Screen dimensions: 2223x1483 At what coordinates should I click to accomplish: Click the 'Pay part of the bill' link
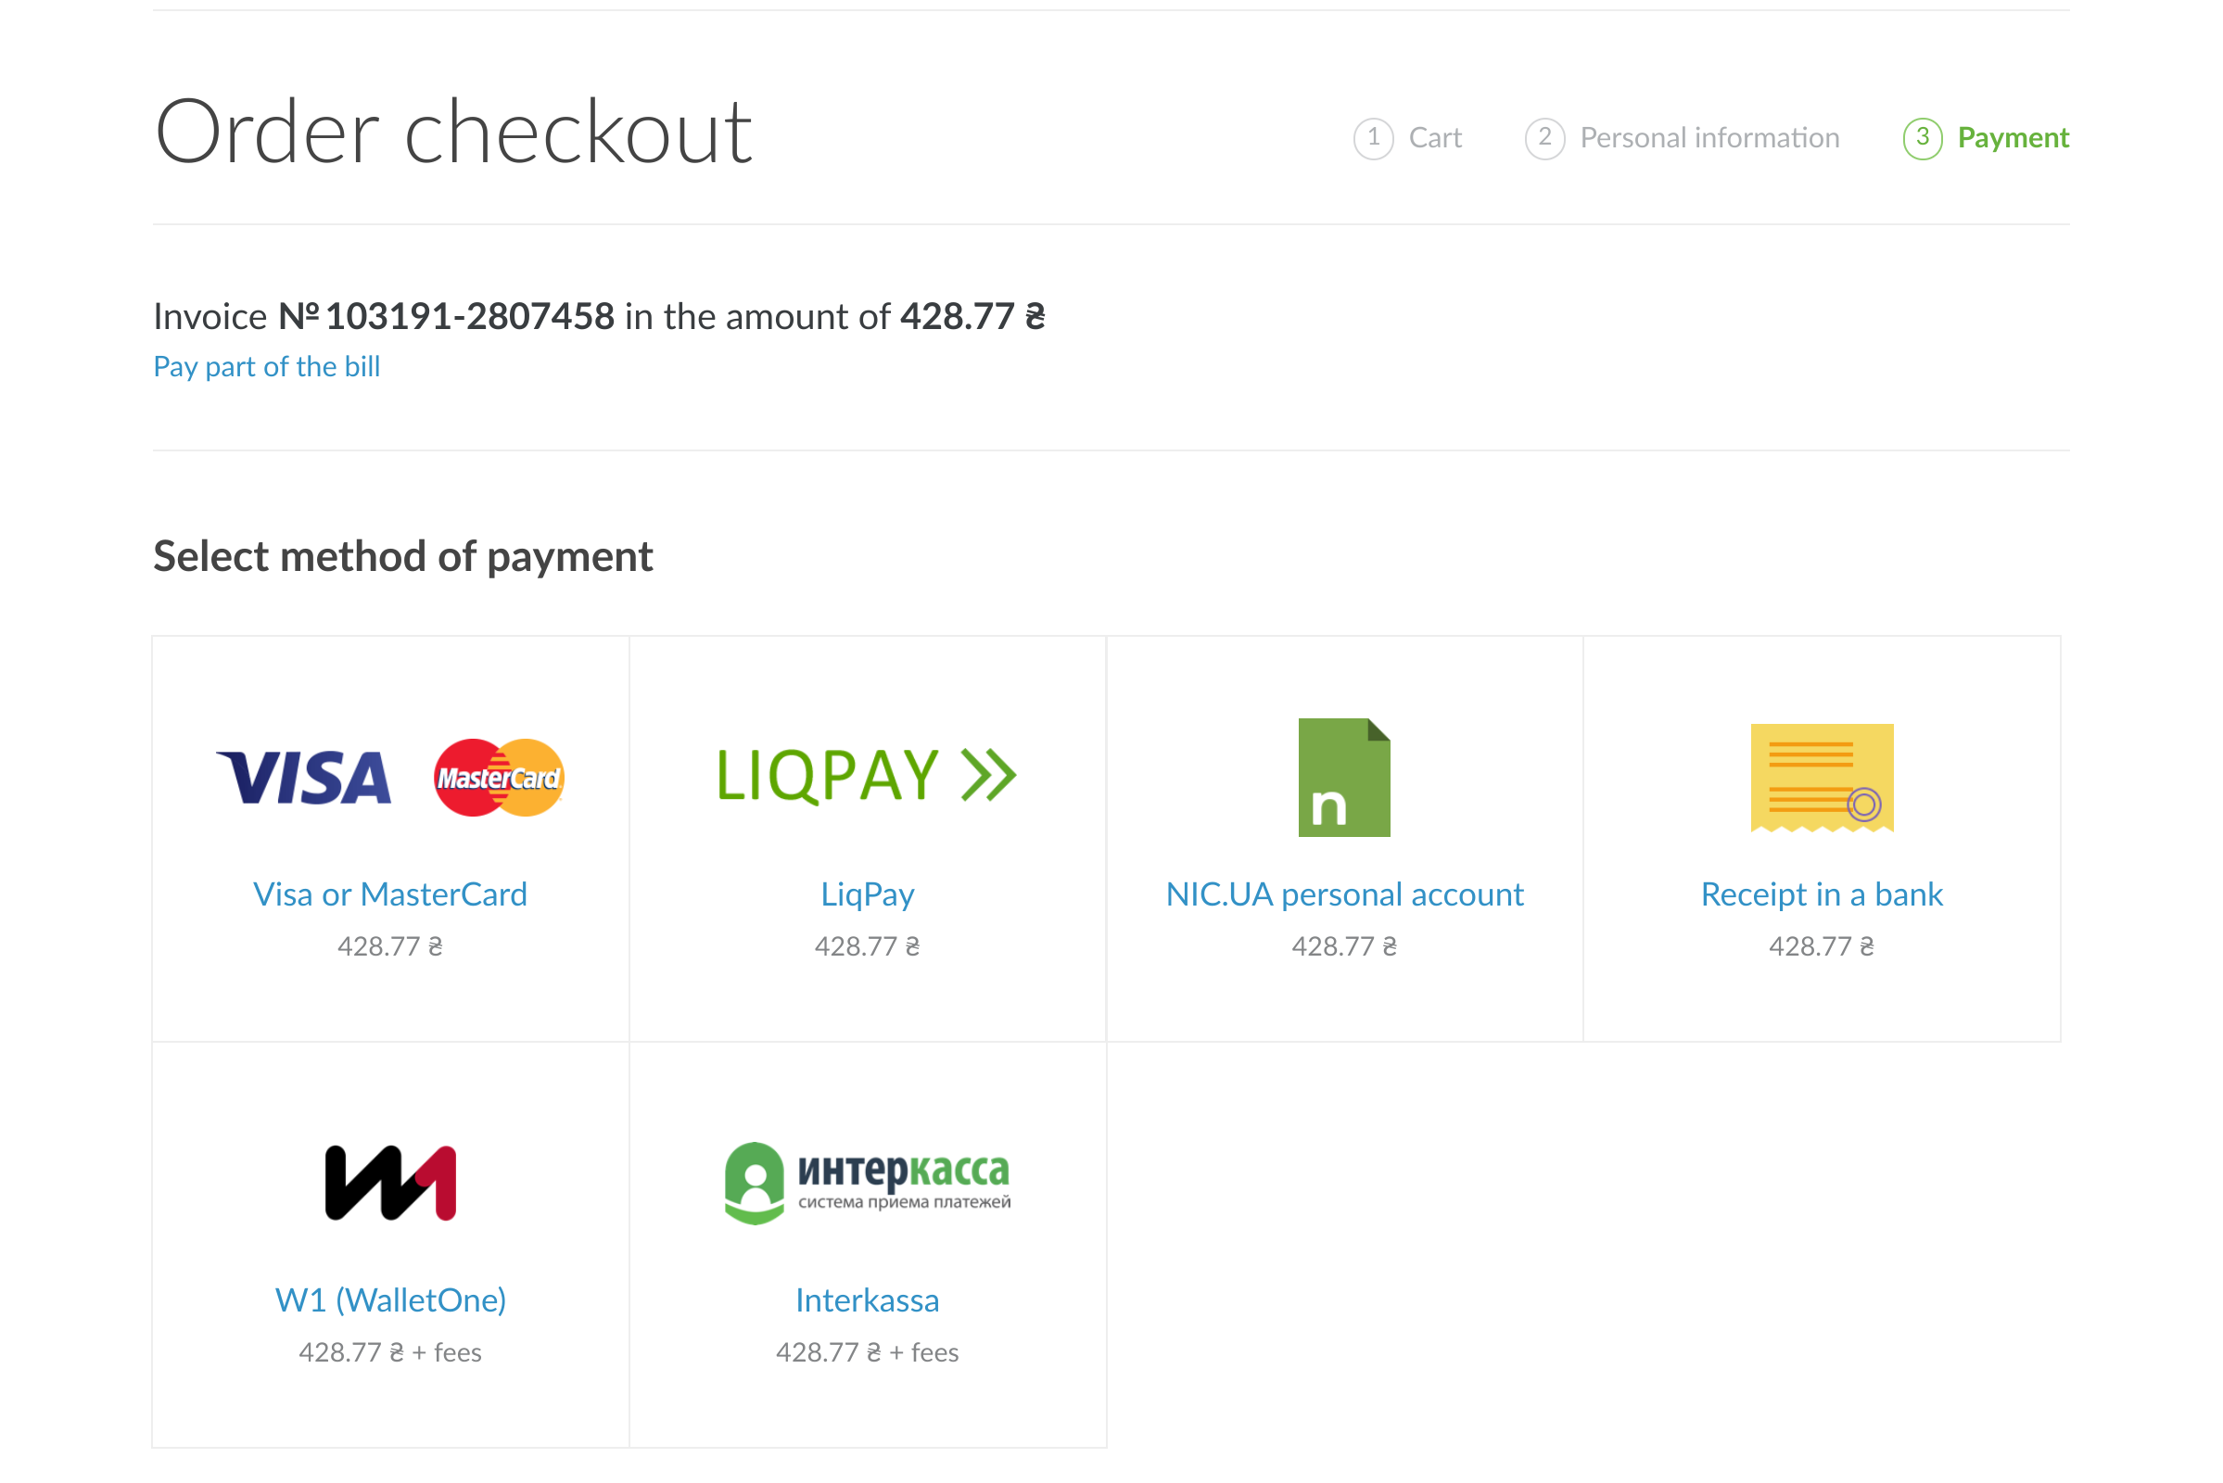267,367
